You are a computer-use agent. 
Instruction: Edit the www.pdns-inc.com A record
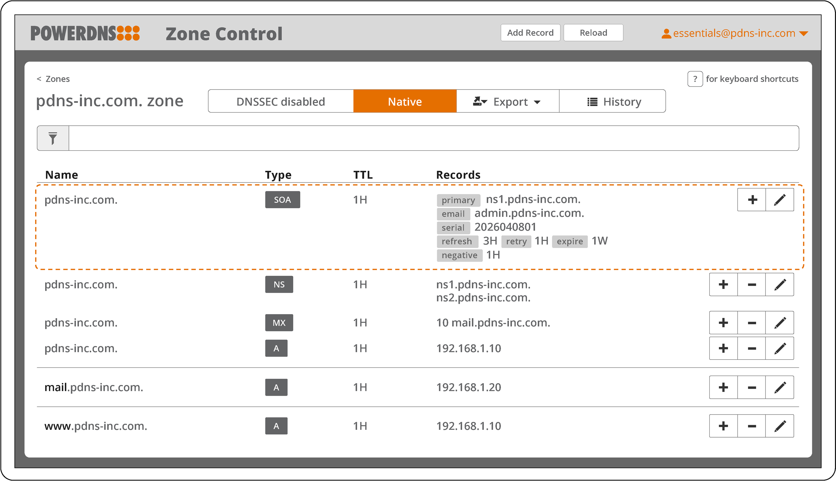pos(779,426)
